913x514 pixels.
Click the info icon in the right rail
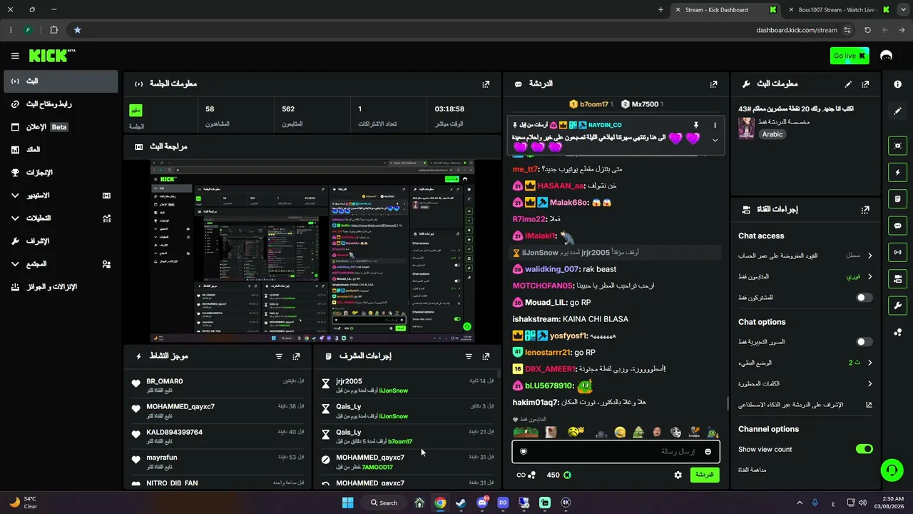[897, 84]
